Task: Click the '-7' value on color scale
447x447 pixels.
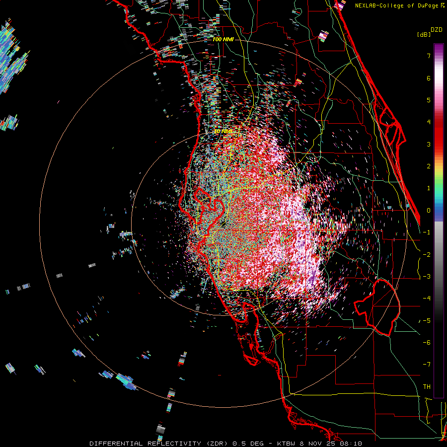Action: (427, 365)
